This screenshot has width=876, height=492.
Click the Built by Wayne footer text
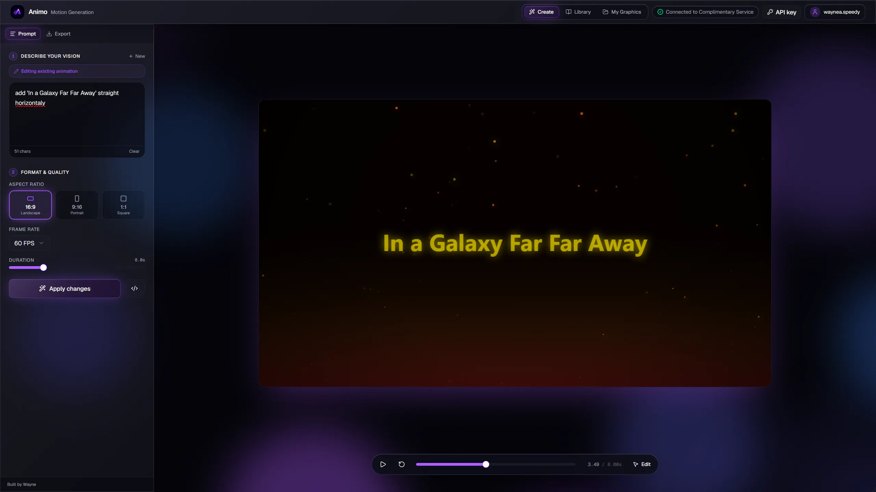click(x=22, y=484)
